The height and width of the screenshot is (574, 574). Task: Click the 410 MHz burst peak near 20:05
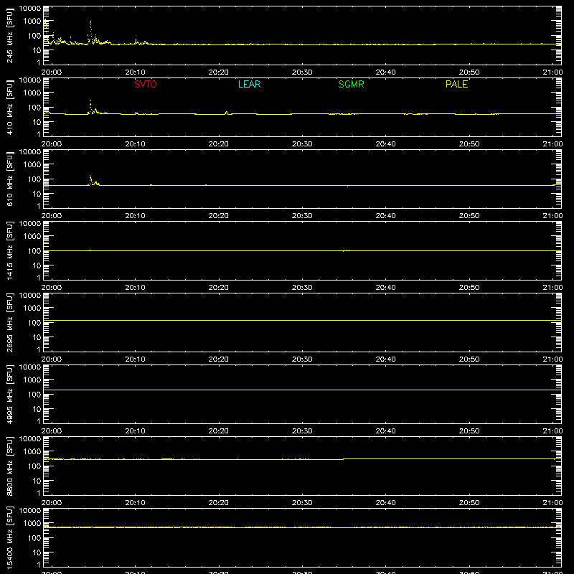pyautogui.click(x=90, y=100)
